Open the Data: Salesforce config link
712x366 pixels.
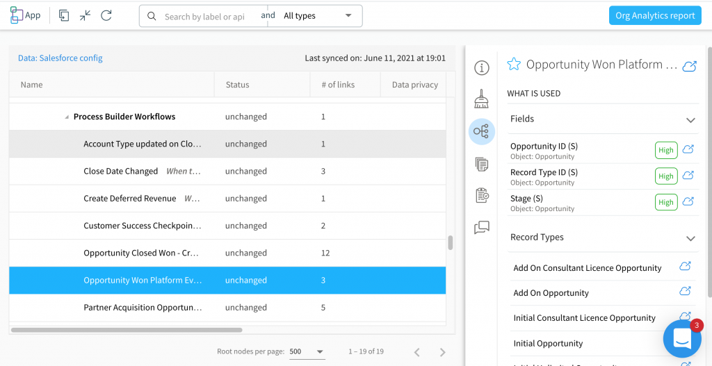60,58
